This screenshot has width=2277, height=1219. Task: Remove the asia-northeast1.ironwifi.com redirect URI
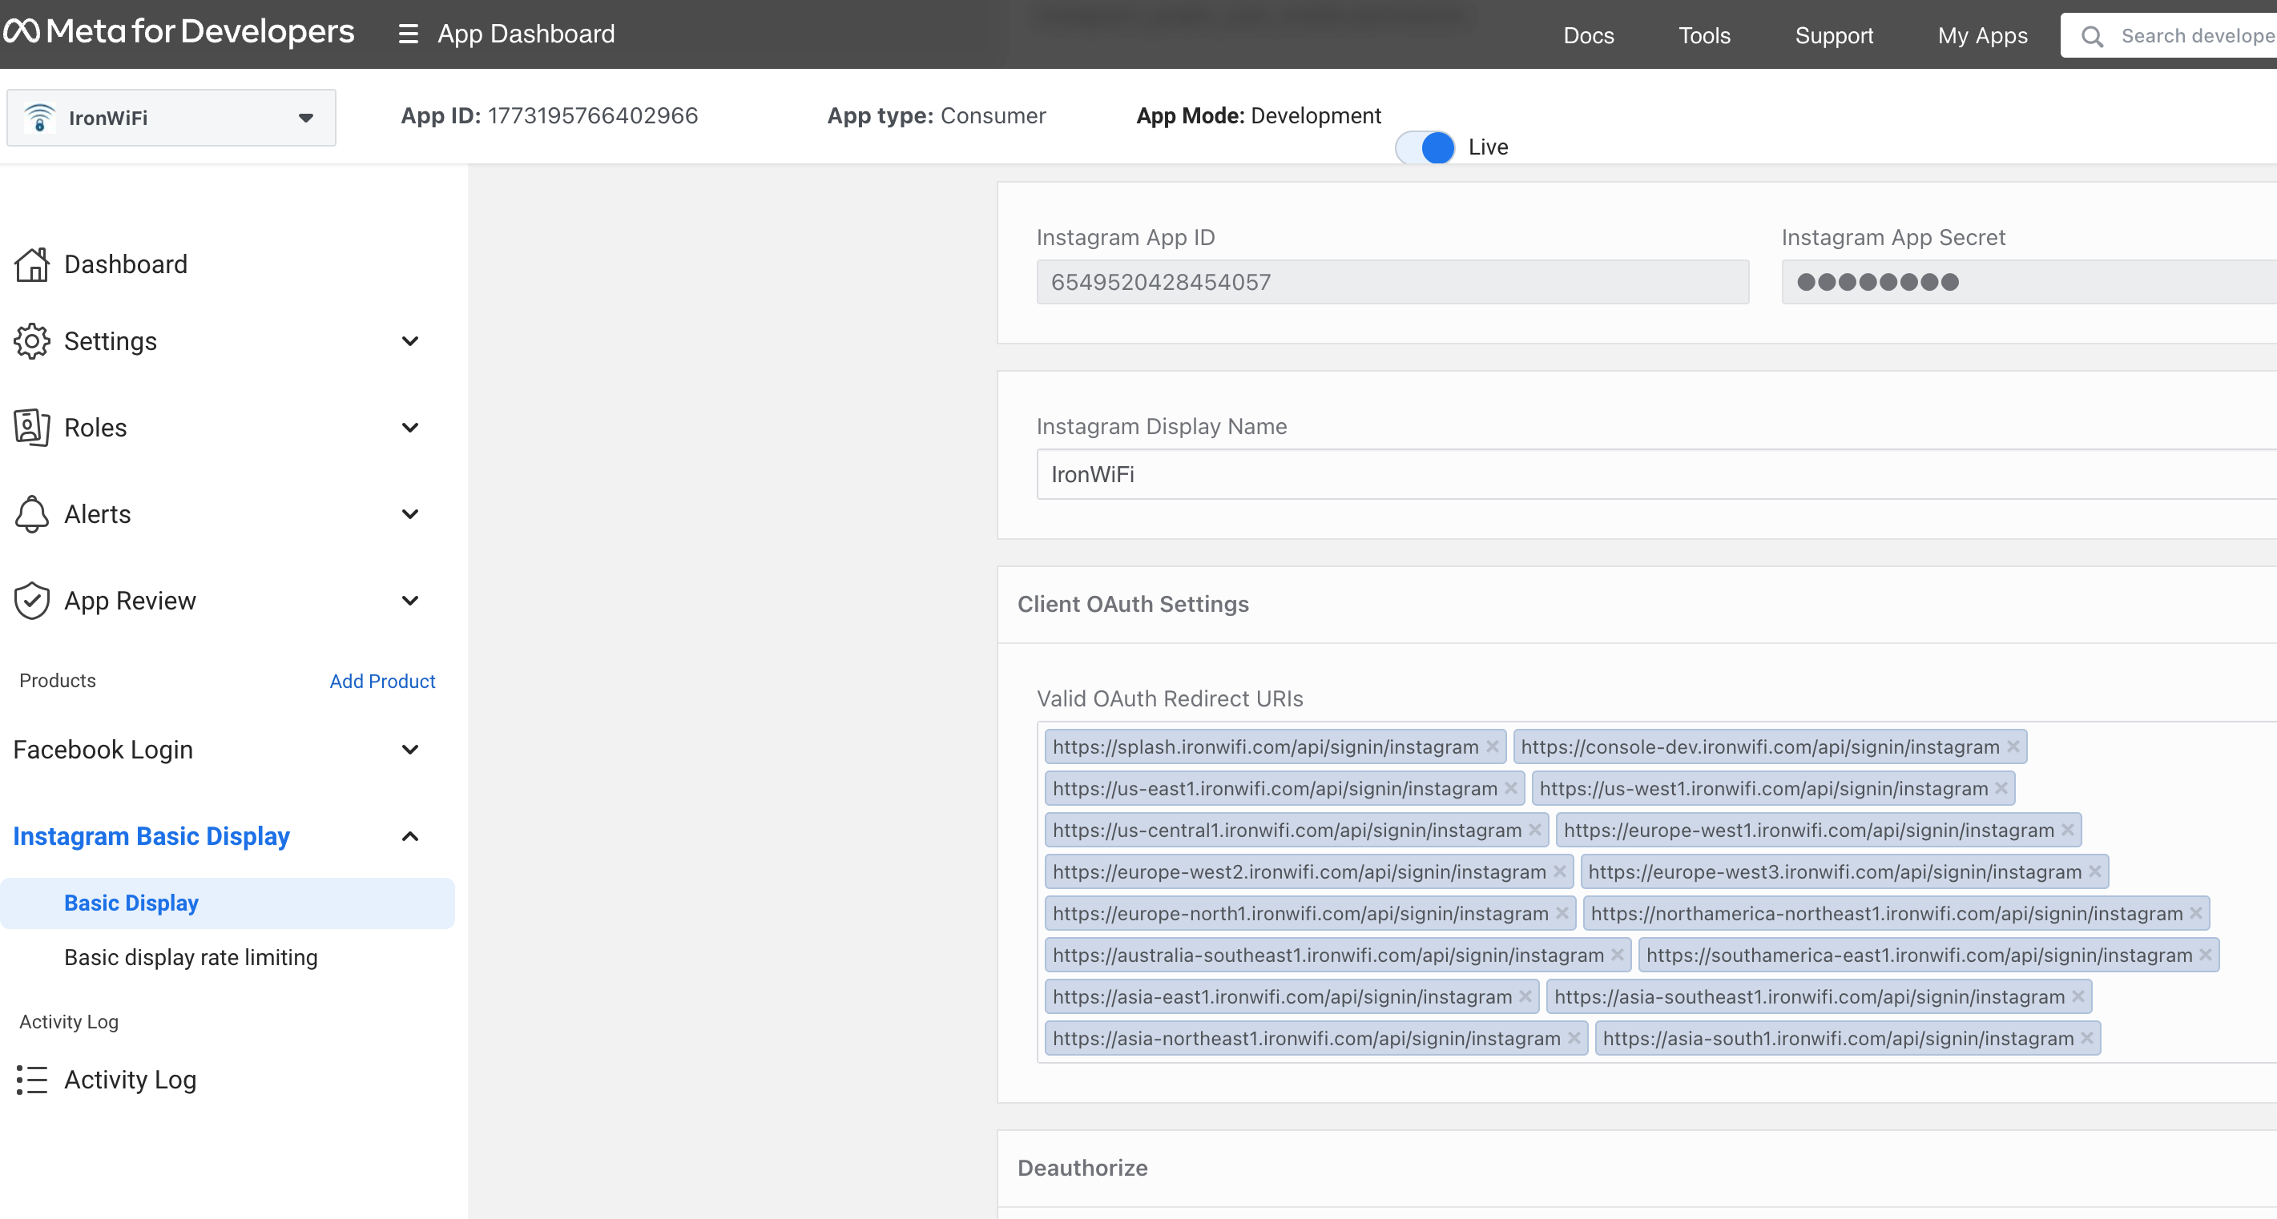pos(1574,1037)
